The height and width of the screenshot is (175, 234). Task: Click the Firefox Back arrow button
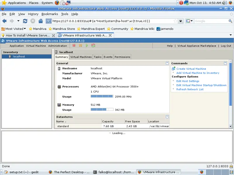tap(4, 21)
